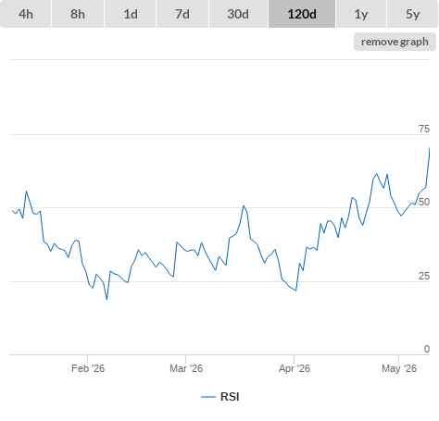Click the RSI line's final peak point
439x421 pixels.
[430, 148]
